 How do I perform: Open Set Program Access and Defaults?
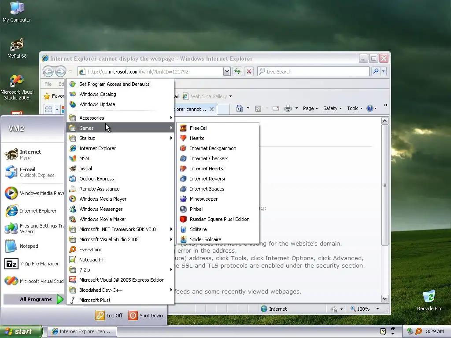coord(120,84)
